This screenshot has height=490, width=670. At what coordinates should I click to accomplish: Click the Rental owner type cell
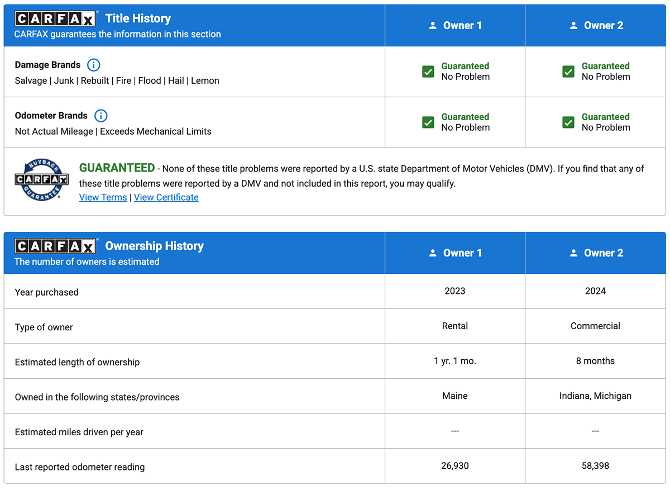click(x=454, y=326)
